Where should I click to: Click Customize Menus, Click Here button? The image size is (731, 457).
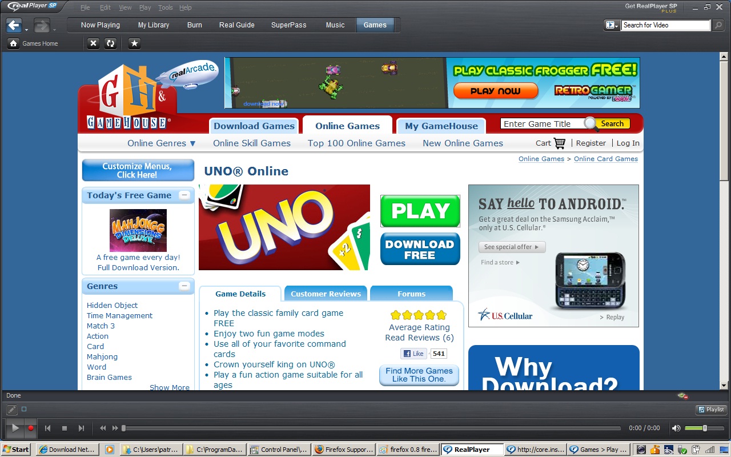pyautogui.click(x=137, y=170)
